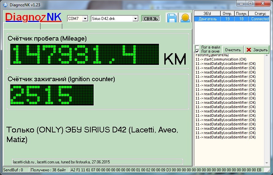Click the SendBuf : 0 status entry
Image resolution: width=273 pixels, height=175 pixels.
click(x=16, y=170)
